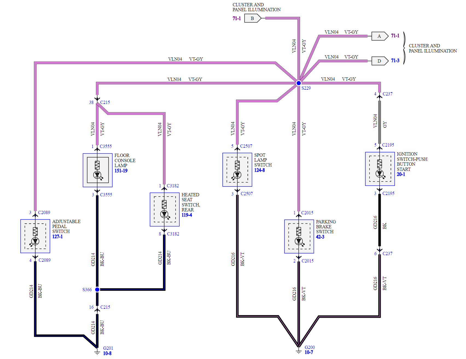Open page reference 151-19 under Floor Console Lamp
The width and height of the screenshot is (466, 359).
coord(121,170)
